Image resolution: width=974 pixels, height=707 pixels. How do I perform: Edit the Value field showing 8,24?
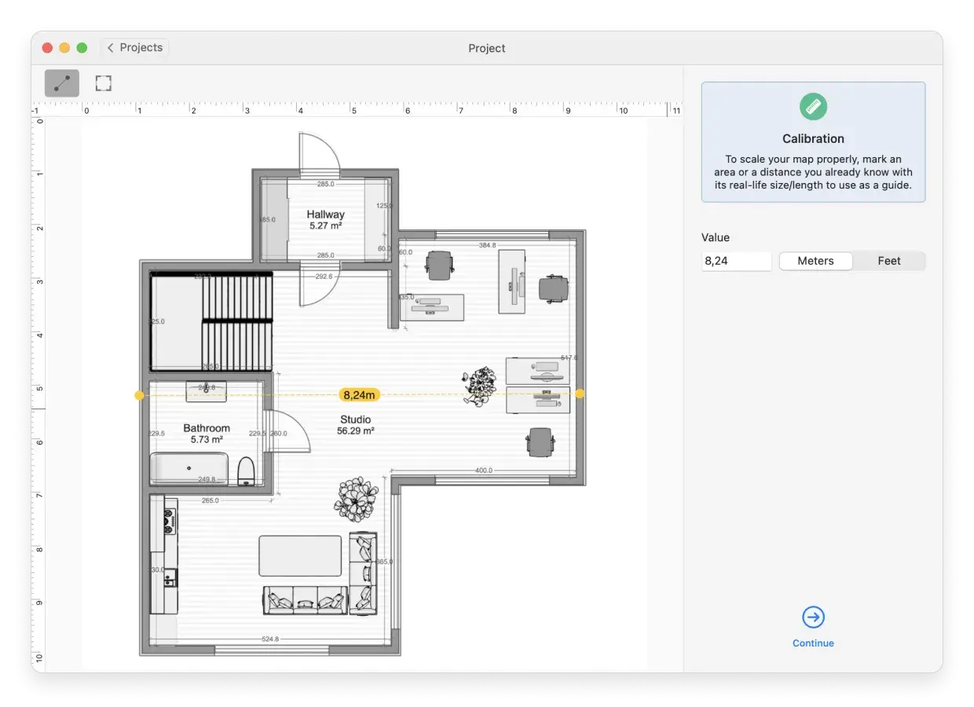pyautogui.click(x=737, y=261)
